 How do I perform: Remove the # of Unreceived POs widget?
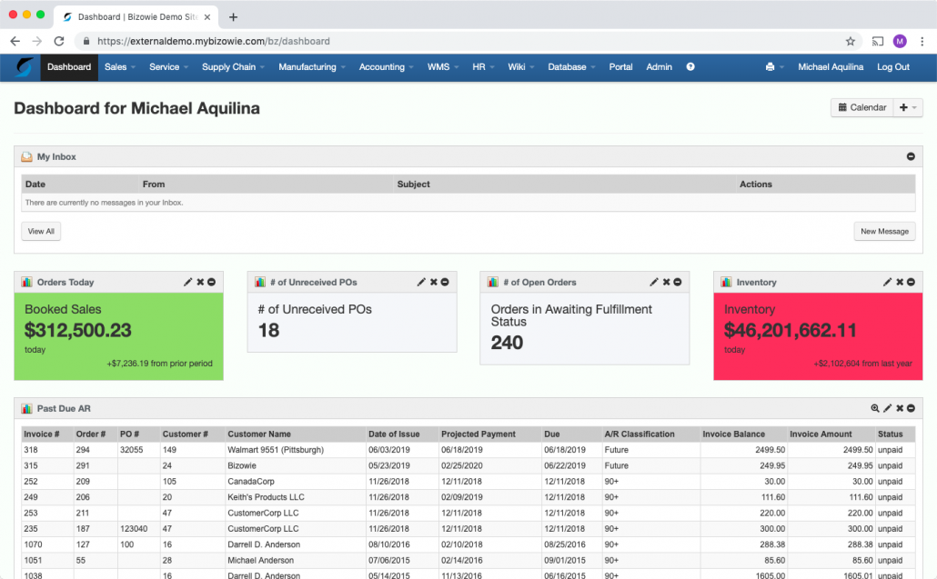tap(433, 283)
